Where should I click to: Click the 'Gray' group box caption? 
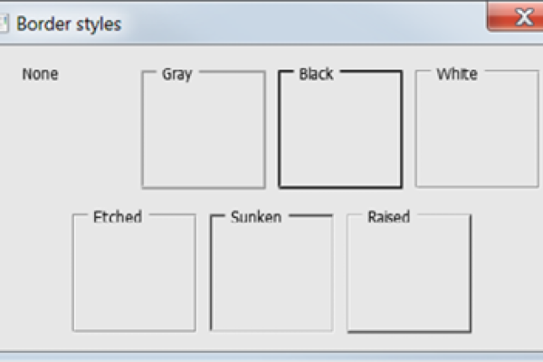point(176,74)
